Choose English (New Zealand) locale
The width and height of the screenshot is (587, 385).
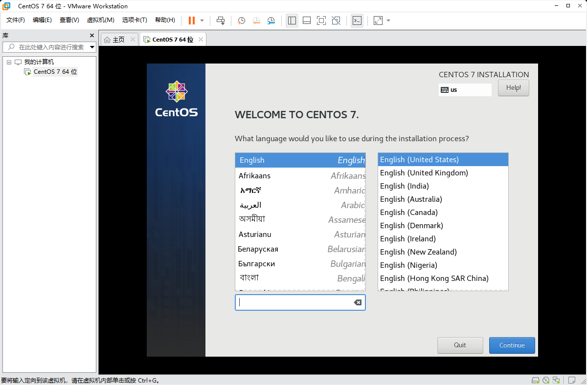[443, 252]
